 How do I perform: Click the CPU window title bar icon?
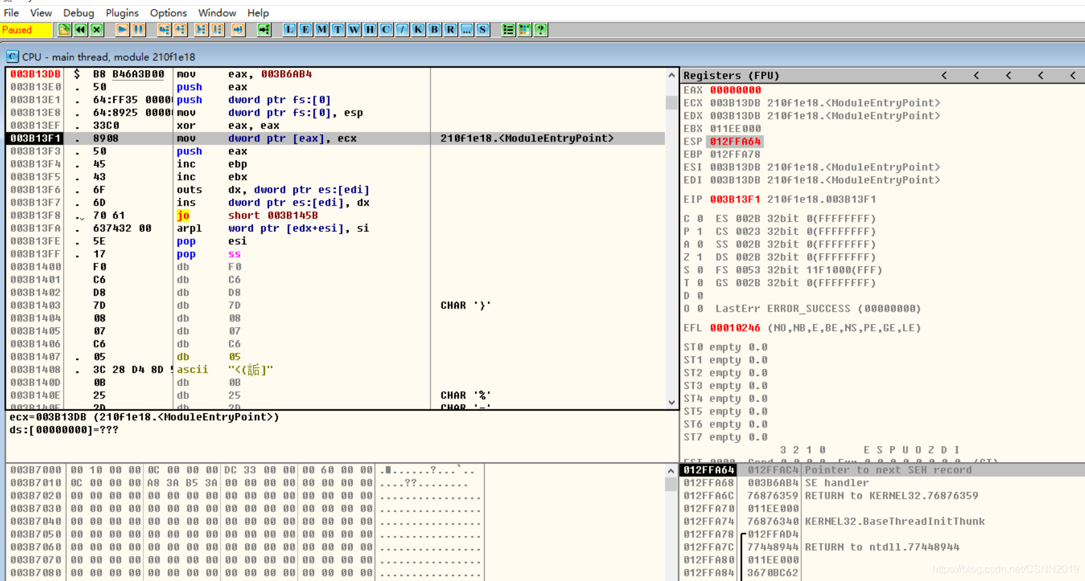(12, 57)
